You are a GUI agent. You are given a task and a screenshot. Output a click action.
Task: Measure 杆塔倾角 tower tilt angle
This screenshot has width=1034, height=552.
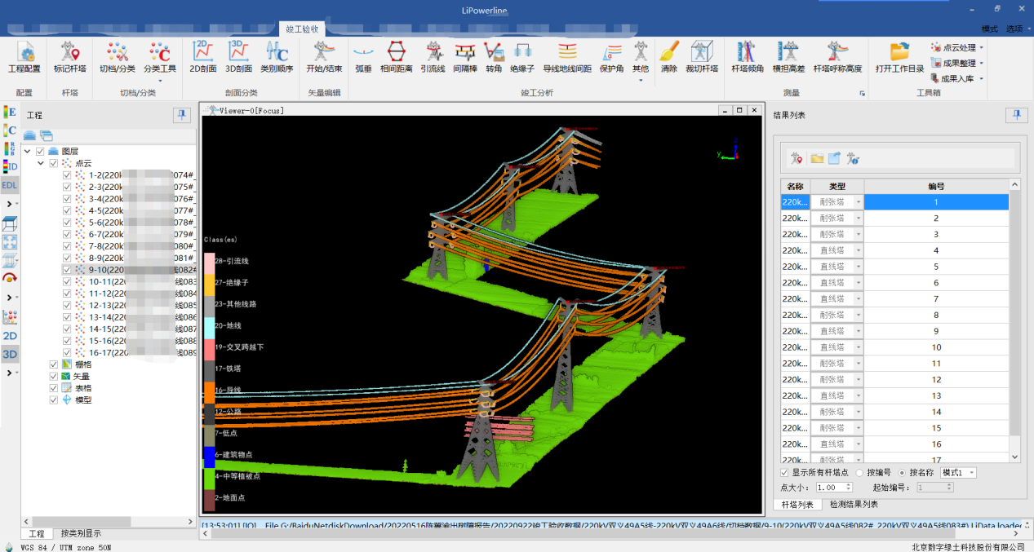click(x=748, y=57)
